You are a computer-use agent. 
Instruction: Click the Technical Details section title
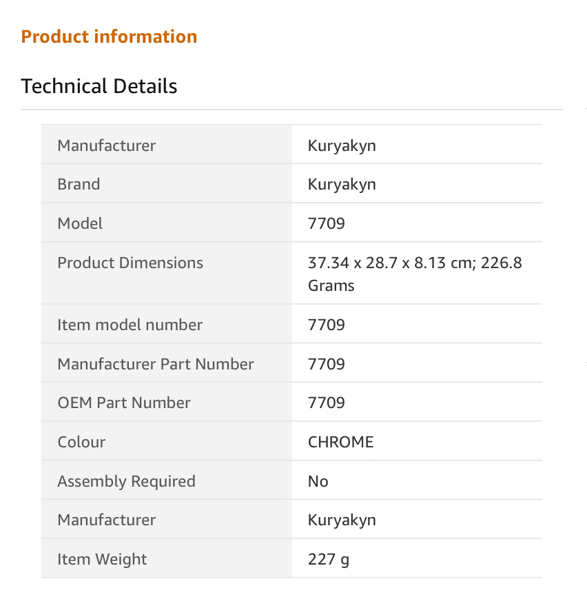pyautogui.click(x=99, y=86)
